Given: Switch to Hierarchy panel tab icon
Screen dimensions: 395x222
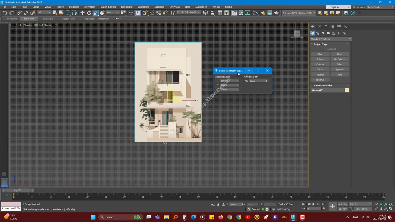Looking at the screenshot, I should pos(326,27).
